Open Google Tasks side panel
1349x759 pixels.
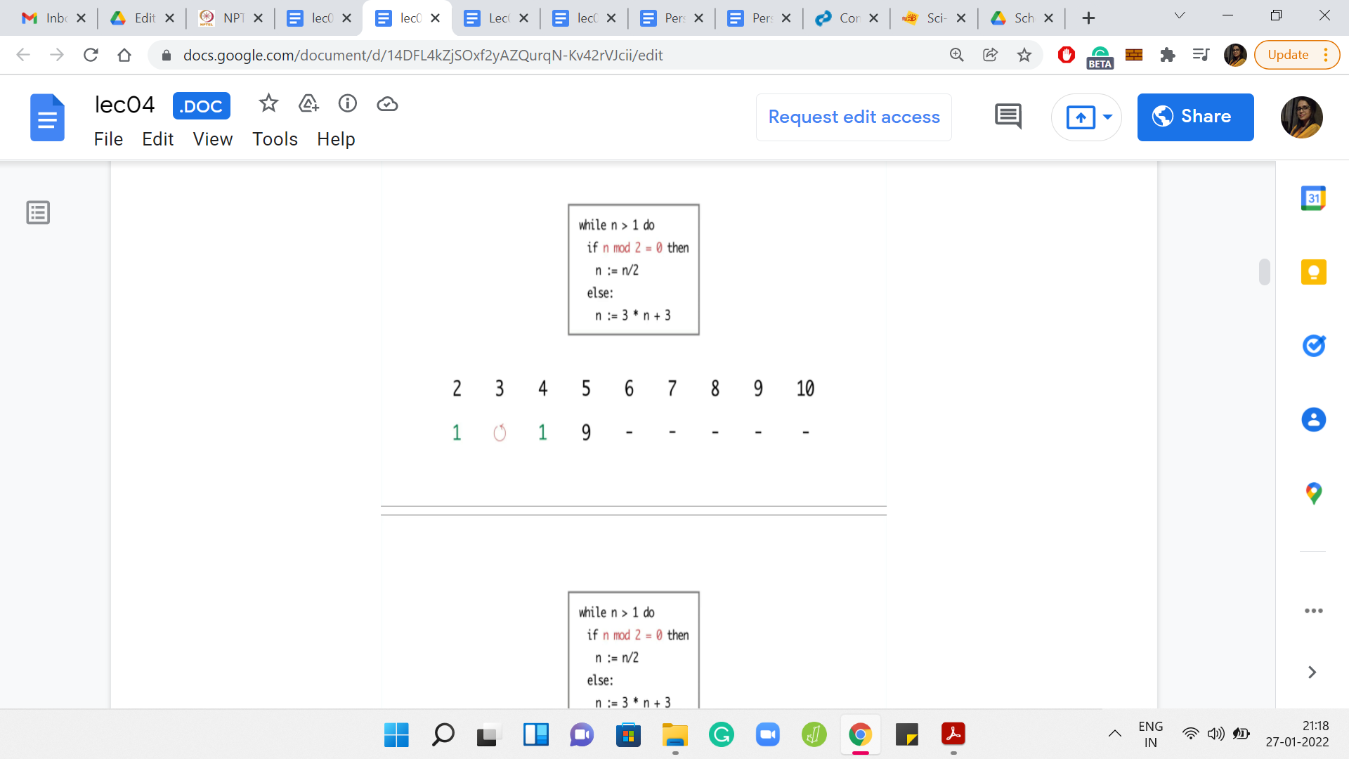pyautogui.click(x=1313, y=346)
